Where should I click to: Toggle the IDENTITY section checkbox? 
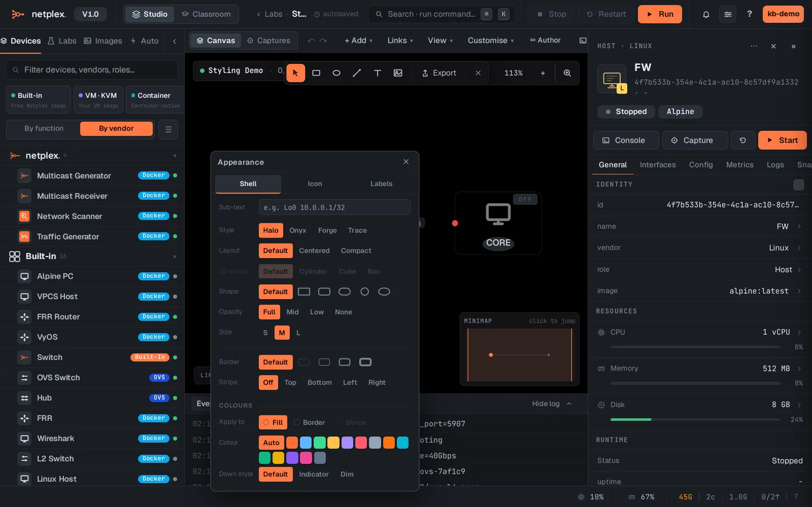(x=798, y=185)
